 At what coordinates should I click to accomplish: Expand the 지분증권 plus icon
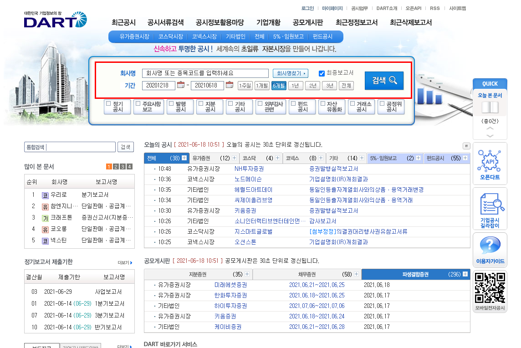pyautogui.click(x=247, y=274)
